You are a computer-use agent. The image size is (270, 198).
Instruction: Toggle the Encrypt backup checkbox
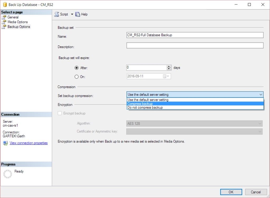60,113
